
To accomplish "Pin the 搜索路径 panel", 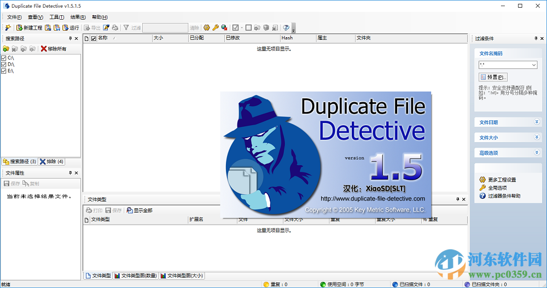I will (x=70, y=38).
